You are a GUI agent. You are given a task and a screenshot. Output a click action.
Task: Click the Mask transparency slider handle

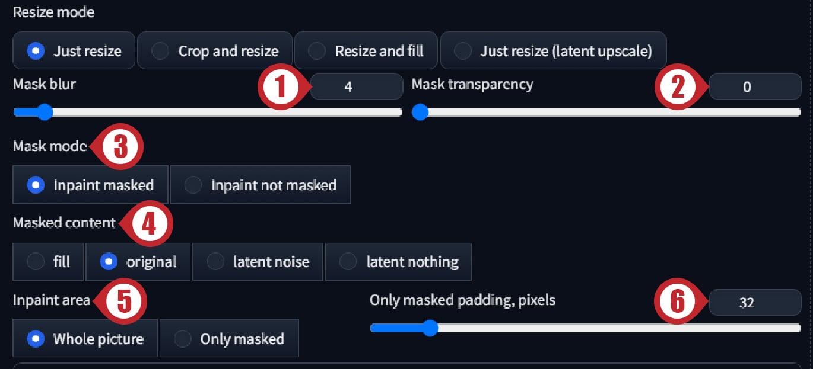coord(420,112)
